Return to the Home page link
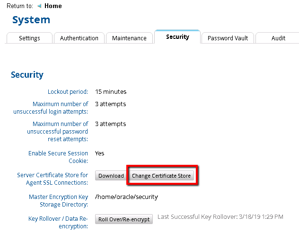299x234 pixels. tap(53, 6)
